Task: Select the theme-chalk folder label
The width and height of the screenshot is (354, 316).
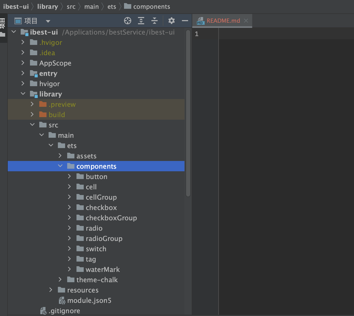Action: tap(97, 280)
